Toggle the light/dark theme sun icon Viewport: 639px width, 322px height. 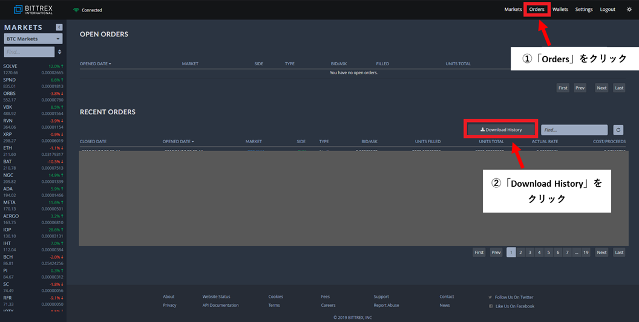pyautogui.click(x=629, y=9)
